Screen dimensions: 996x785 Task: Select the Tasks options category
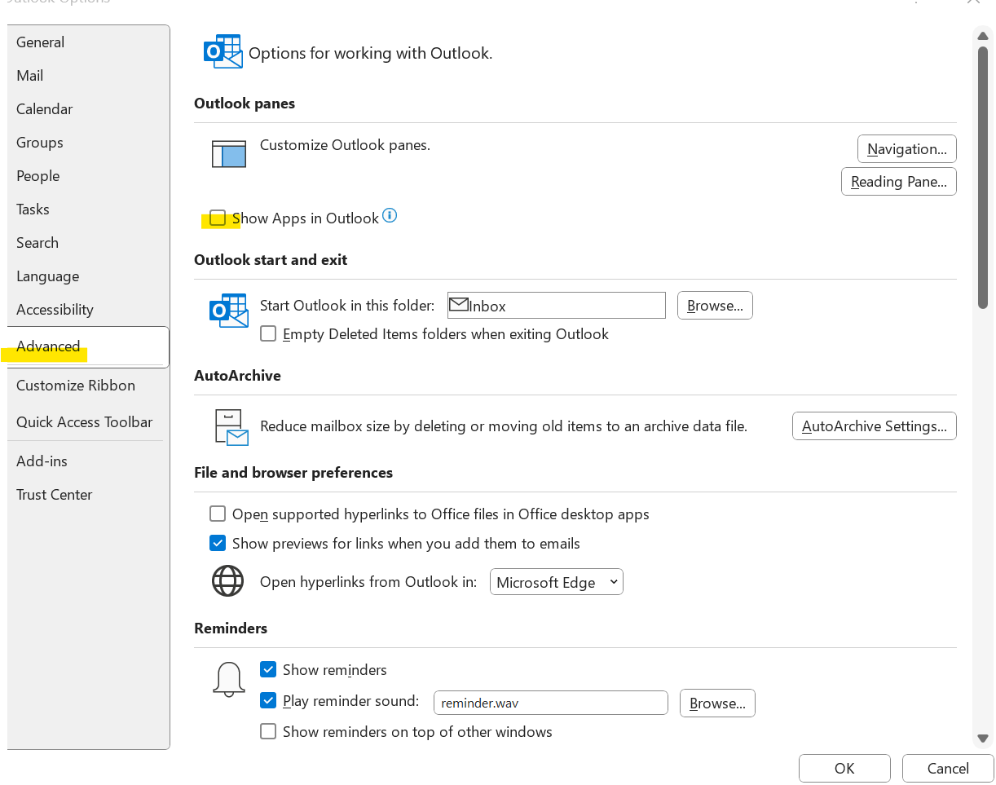pos(88,209)
